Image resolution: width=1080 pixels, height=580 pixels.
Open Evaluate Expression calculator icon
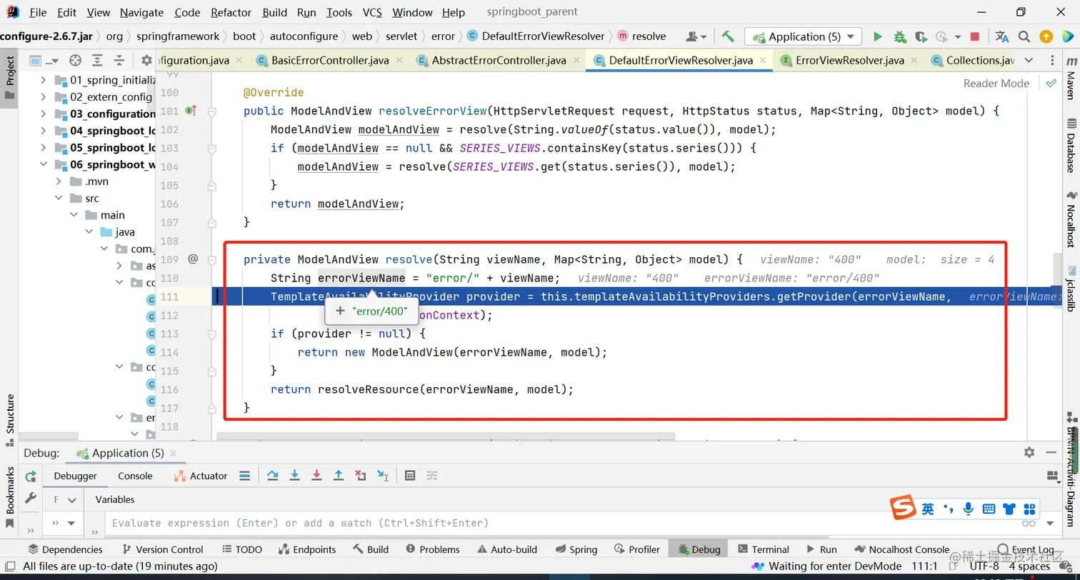(x=410, y=476)
